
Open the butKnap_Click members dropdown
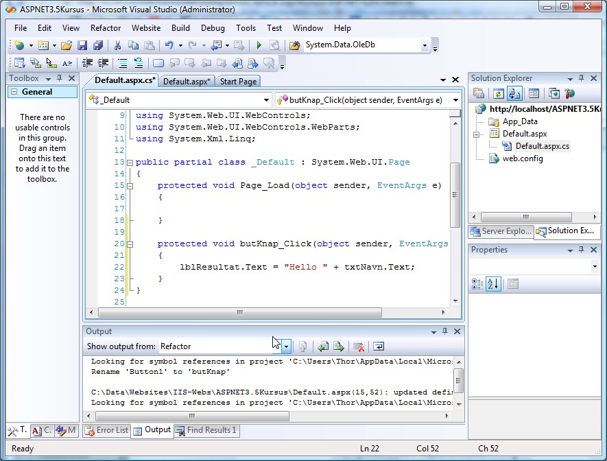pyautogui.click(x=455, y=100)
